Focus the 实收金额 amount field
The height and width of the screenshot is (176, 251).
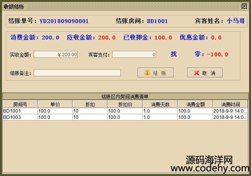(56, 55)
